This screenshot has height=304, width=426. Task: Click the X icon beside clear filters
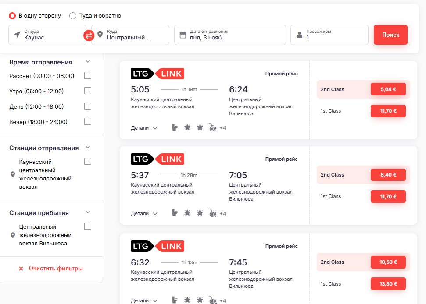pos(21,269)
